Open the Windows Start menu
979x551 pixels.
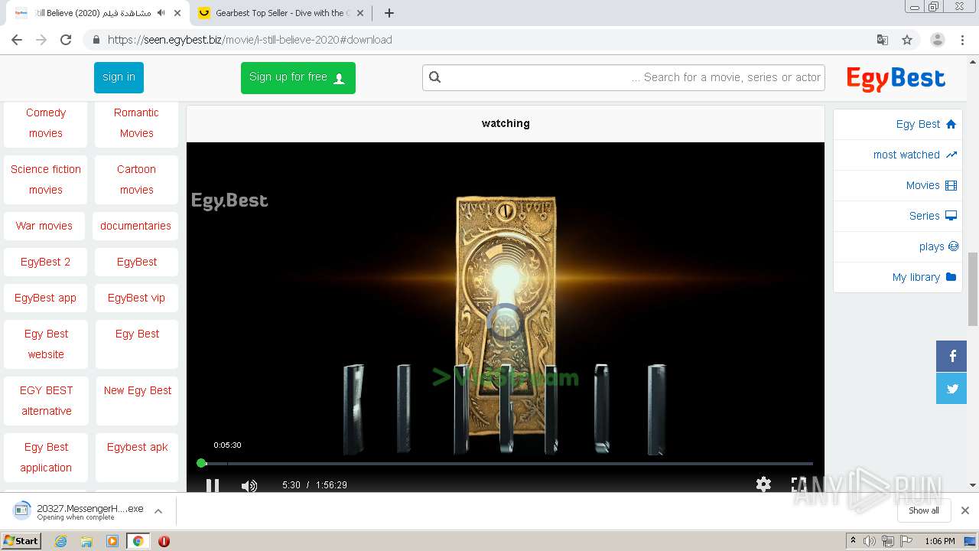(21, 541)
